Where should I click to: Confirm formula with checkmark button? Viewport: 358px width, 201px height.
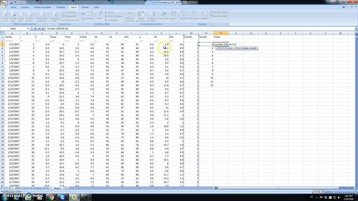(x=39, y=28)
